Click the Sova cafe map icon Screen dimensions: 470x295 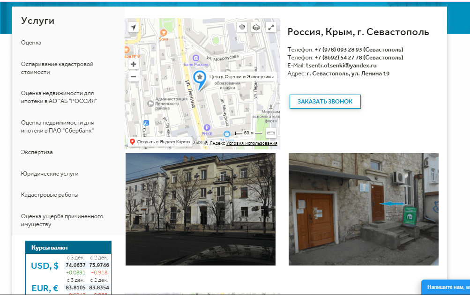click(x=164, y=33)
